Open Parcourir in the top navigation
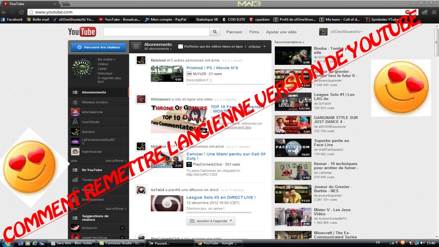Viewport: 439px width, 247px height. point(234,32)
